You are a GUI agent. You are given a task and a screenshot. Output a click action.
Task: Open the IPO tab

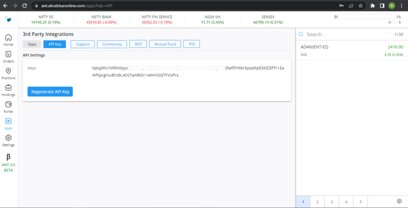coord(192,44)
